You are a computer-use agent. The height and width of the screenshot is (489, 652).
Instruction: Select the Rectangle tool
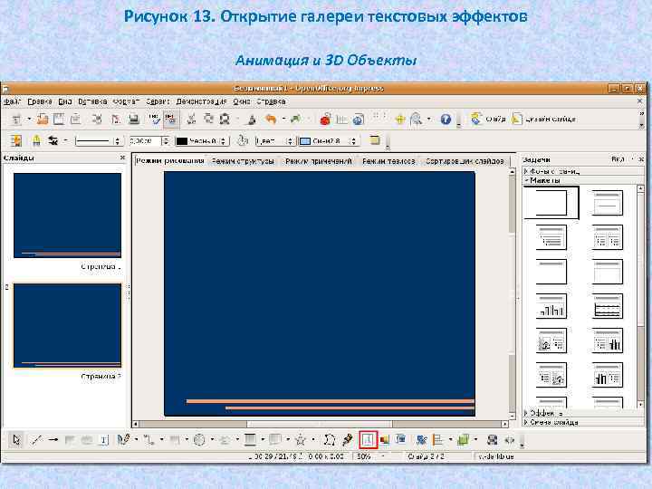tap(70, 439)
